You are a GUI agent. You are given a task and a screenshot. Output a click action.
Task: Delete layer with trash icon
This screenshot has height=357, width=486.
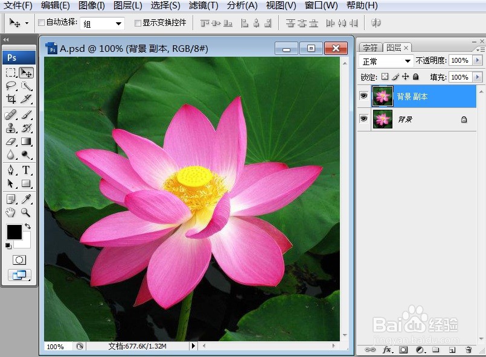pyautogui.click(x=468, y=350)
